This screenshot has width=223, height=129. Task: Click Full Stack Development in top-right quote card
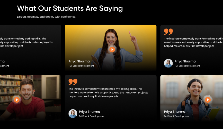click(187, 66)
